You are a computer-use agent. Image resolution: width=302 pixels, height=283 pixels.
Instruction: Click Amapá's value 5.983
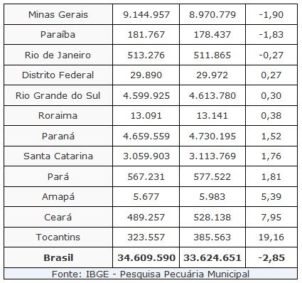pyautogui.click(x=212, y=197)
